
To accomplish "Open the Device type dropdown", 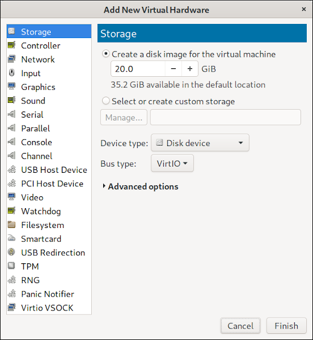I will [x=200, y=143].
